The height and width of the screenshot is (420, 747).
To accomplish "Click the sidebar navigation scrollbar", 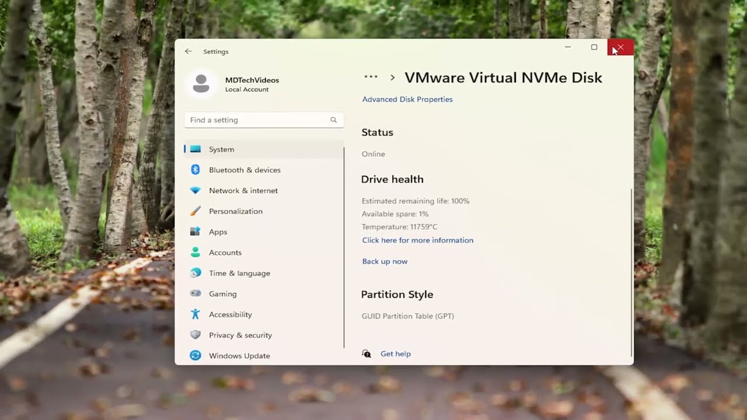I will [344, 247].
